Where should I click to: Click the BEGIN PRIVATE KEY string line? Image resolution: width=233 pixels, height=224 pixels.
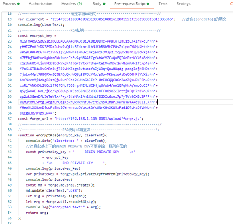click(80, 152)
